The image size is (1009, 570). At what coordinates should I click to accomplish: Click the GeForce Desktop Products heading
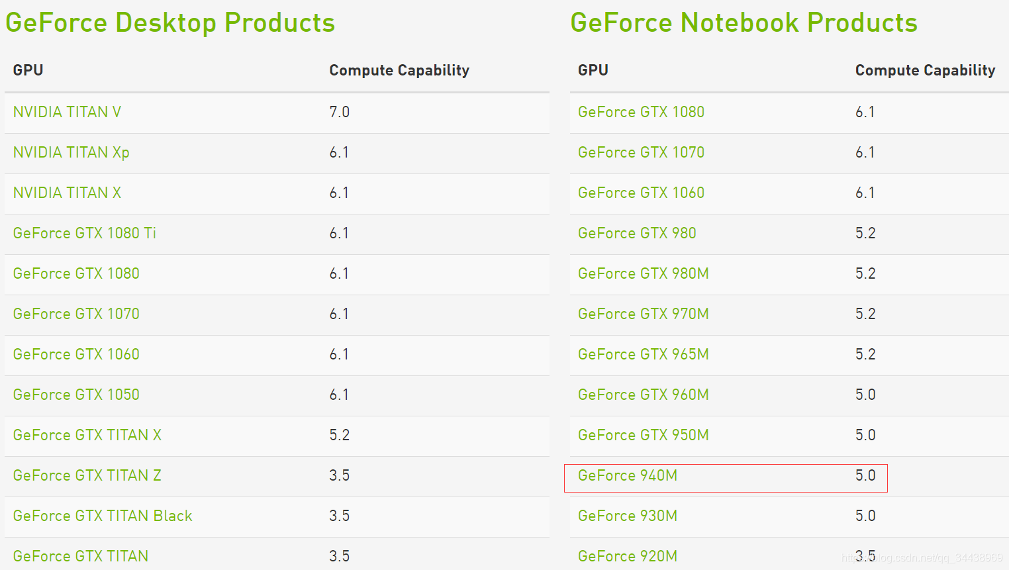click(x=170, y=23)
